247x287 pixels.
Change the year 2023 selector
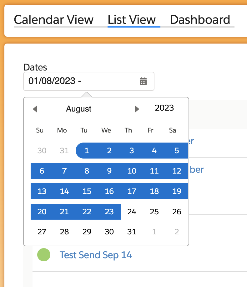click(x=164, y=108)
